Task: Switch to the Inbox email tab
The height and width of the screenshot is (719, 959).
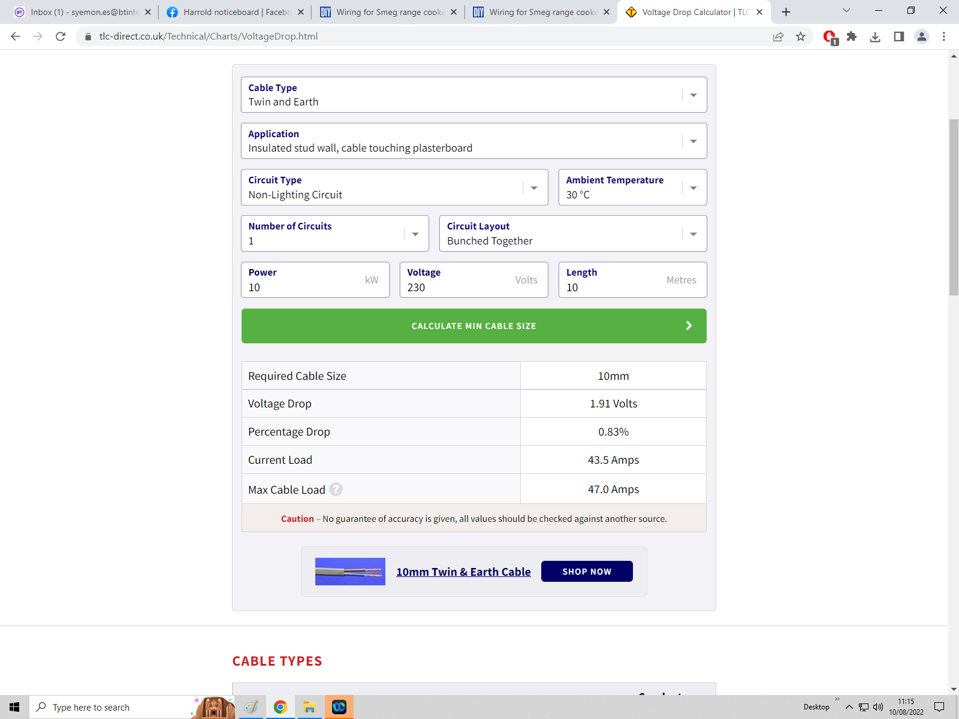Action: coord(81,12)
